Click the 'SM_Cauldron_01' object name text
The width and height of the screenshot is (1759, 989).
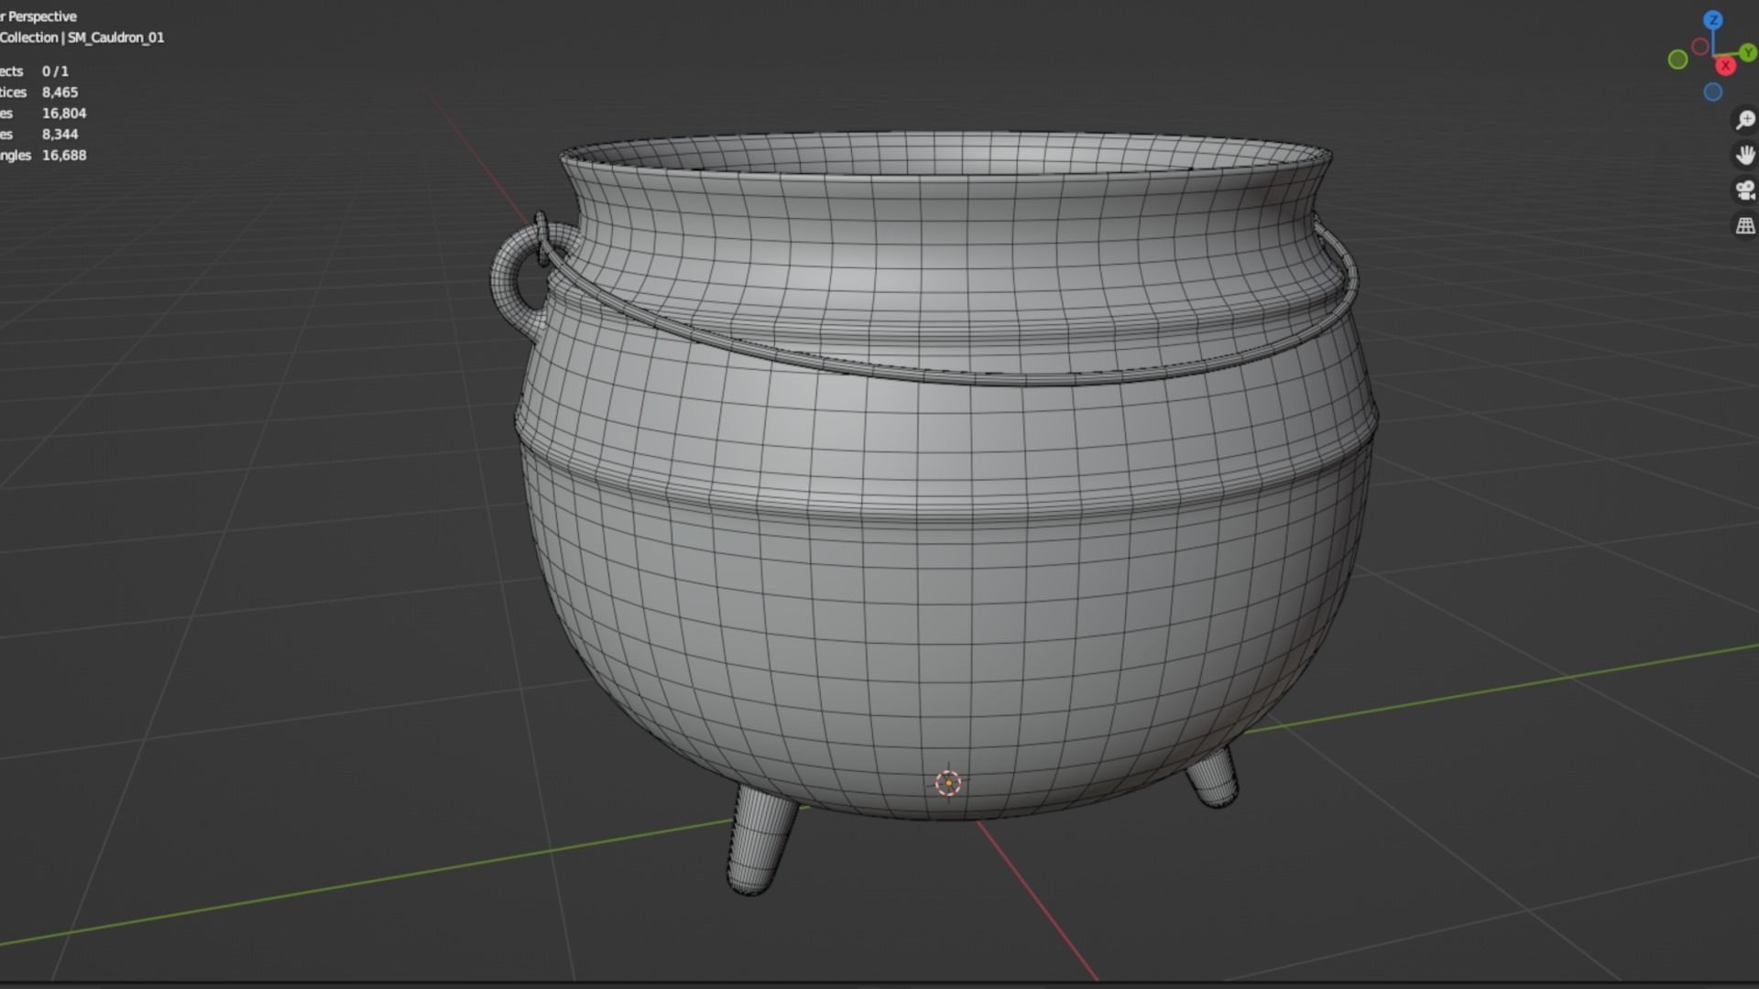point(116,38)
